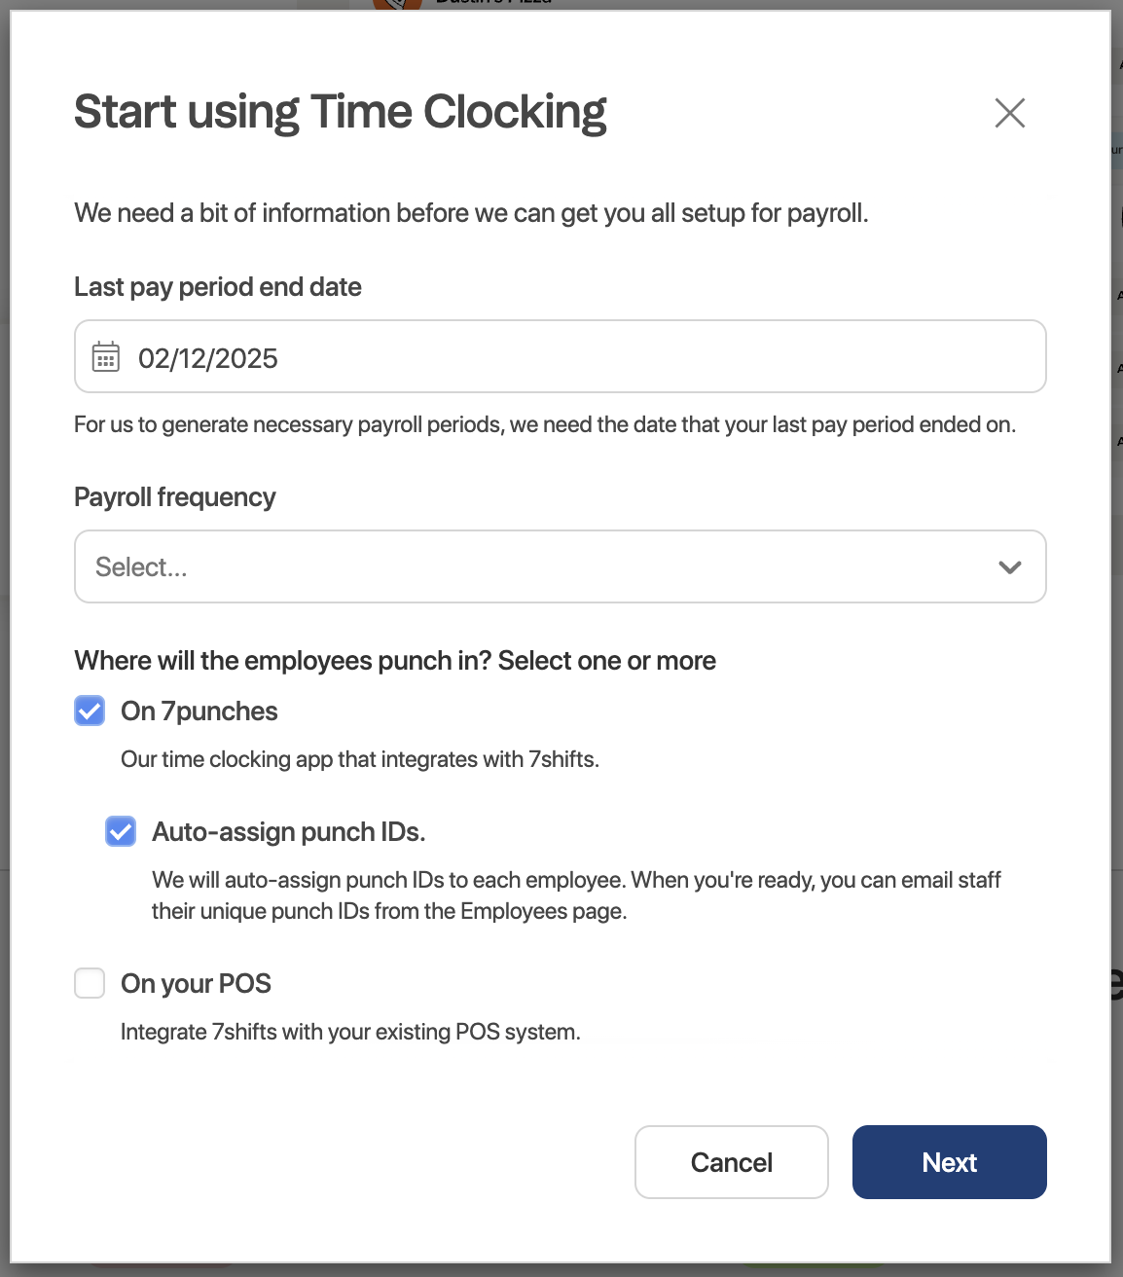
Task: Click the 'Auto-assign punch IDs.' label text
Action: pyautogui.click(x=289, y=832)
